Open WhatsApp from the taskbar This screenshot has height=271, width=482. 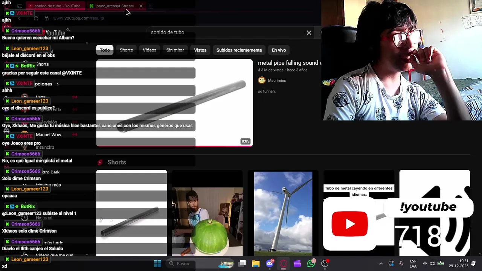pos(311,263)
